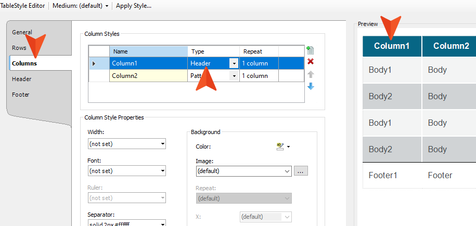
Task: Switch to the Rows tab
Action: tap(19, 48)
